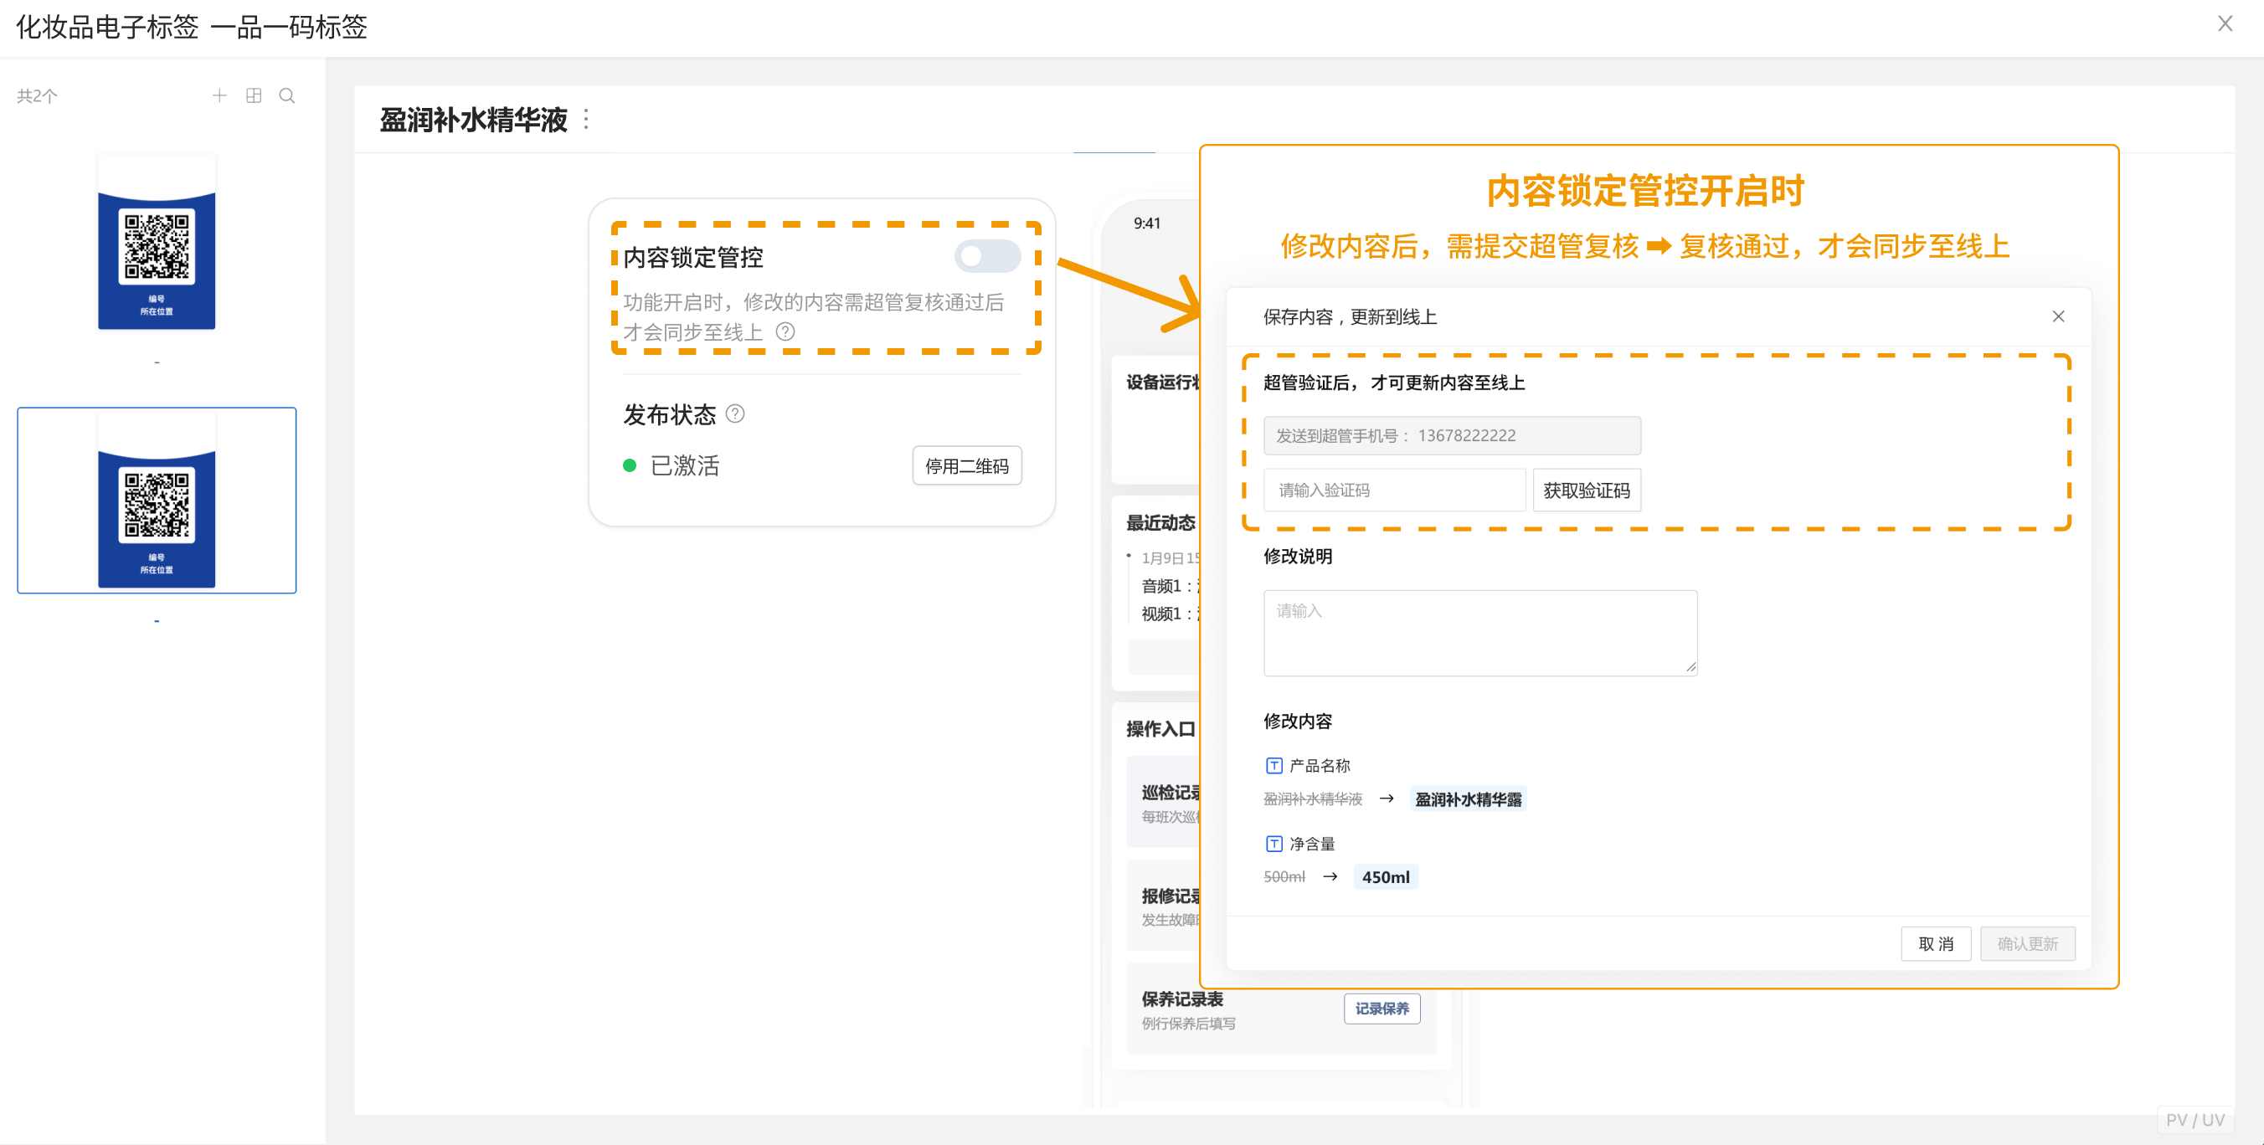2264x1145 pixels.
Task: Focus the 请输入验证码 input field
Action: click(x=1393, y=490)
